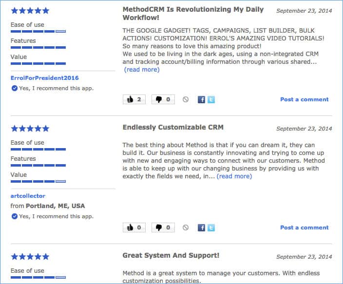Viewport: 343px width, 284px height.
Task: Share MethodCRM workflow review on Facebook
Action: (201, 99)
